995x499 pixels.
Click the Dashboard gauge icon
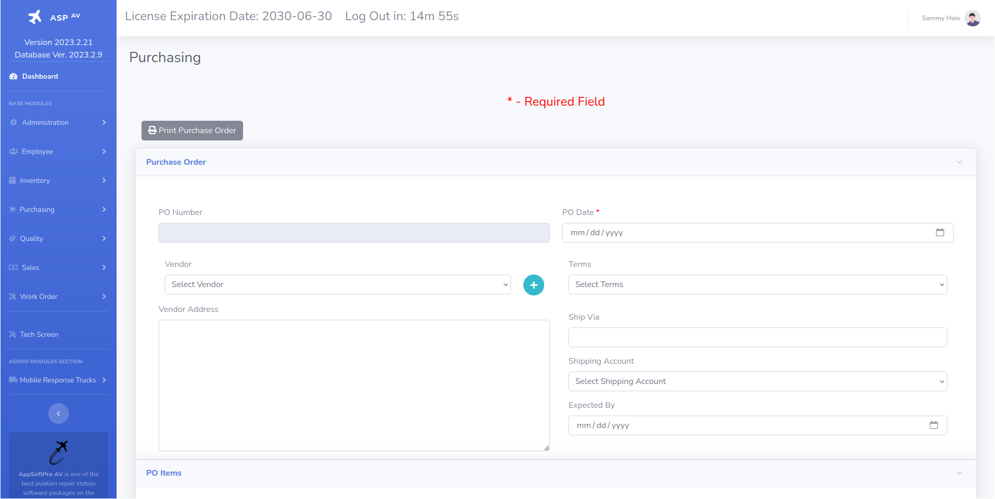click(13, 76)
